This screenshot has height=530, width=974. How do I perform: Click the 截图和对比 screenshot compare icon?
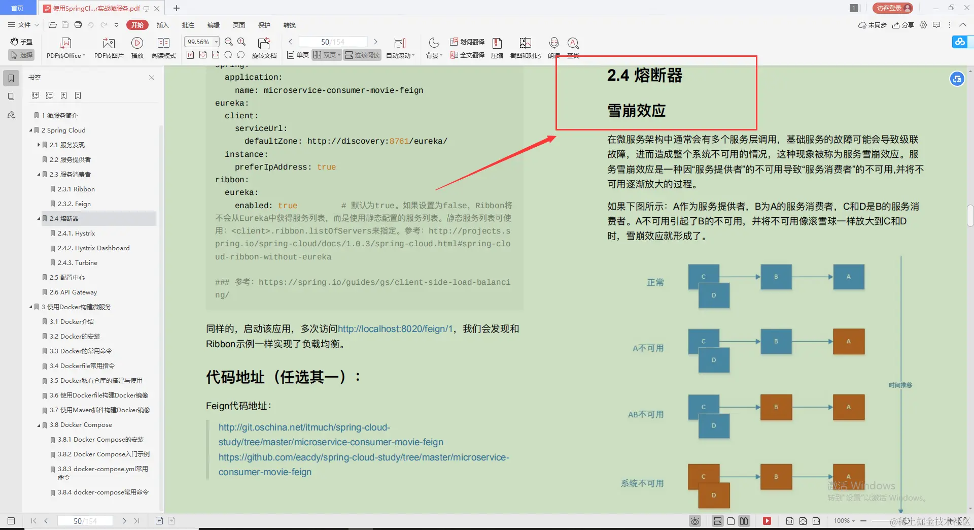[x=525, y=47]
